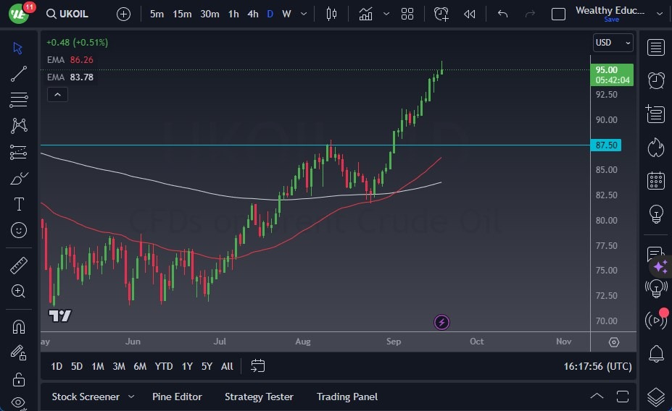Screen dimensions: 672x411
Task: Open the emoji icons tool
Action: click(x=19, y=230)
